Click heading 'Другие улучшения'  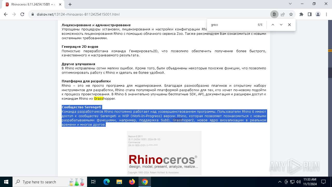pyautogui.click(x=78, y=64)
